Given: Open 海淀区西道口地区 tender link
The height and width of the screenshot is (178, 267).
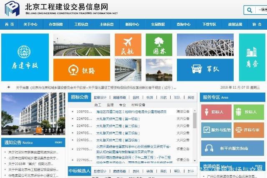Looking at the screenshot, I should [x=131, y=112].
